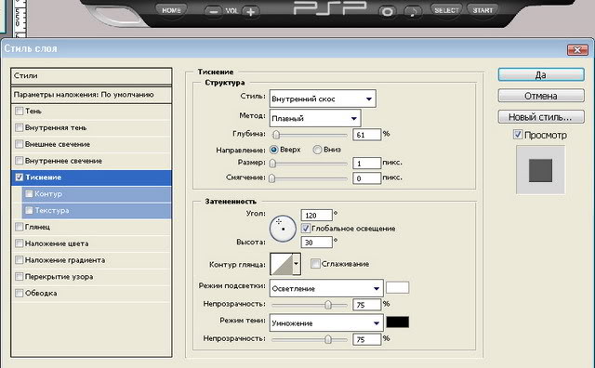Image resolution: width=595 pixels, height=368 pixels.
Task: Click the Глубина value field (61)
Action: coord(366,135)
